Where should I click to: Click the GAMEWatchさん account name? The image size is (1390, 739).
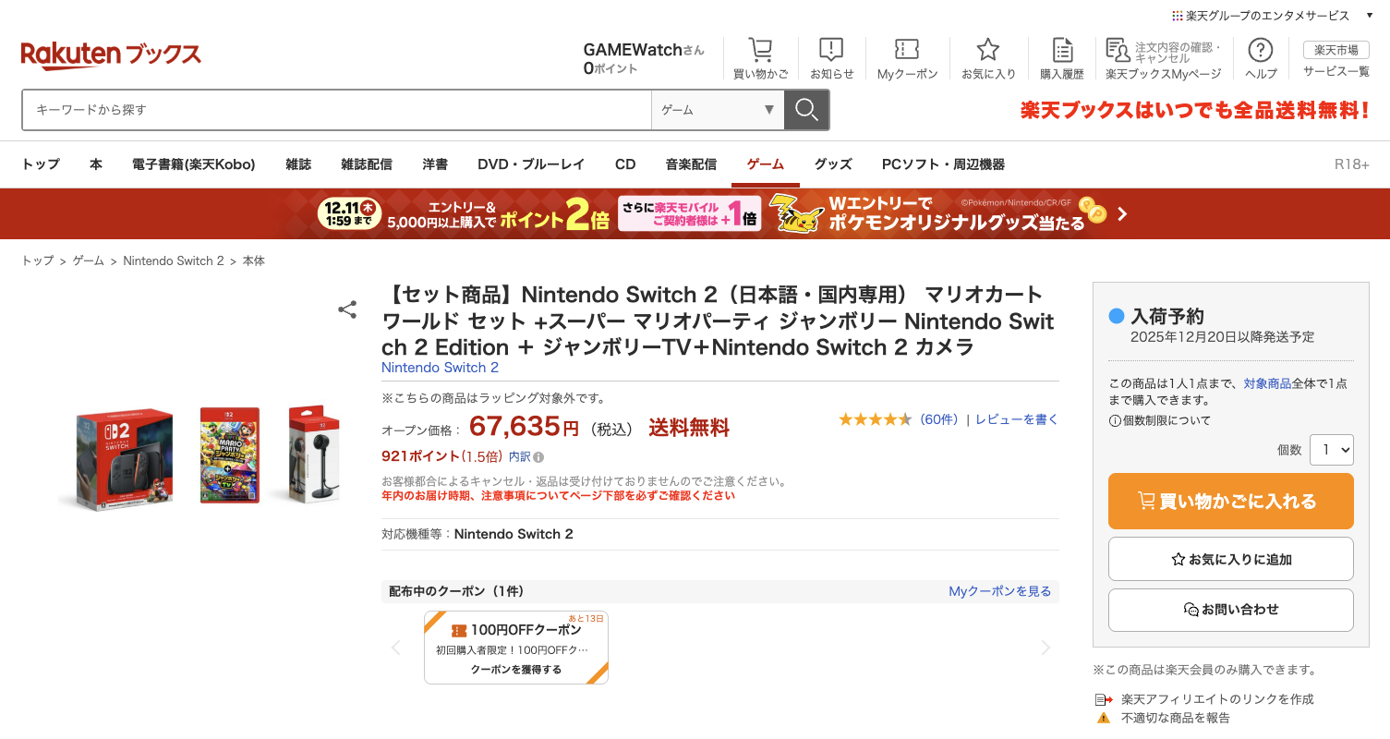point(644,50)
